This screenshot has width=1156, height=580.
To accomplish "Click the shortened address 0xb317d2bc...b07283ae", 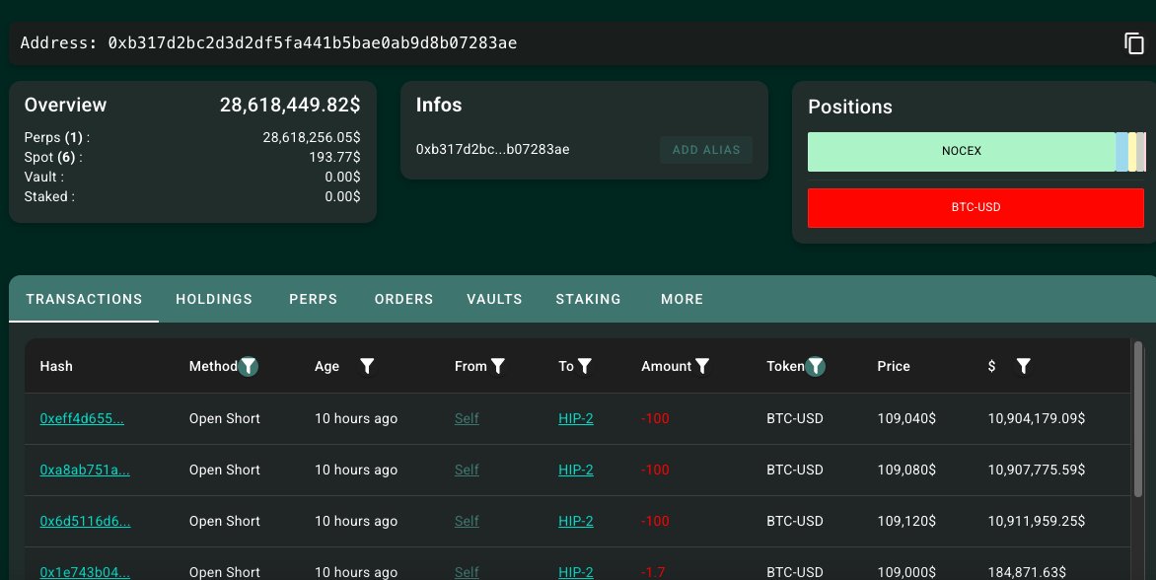I will 492,150.
